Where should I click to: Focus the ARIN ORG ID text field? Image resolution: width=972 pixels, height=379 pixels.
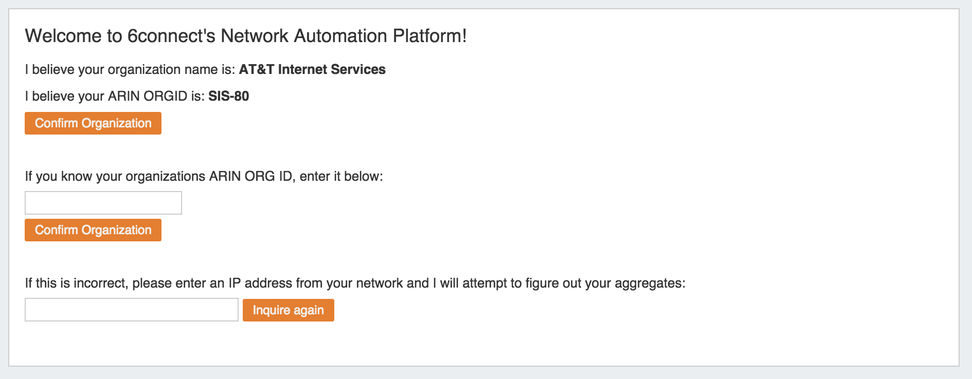[x=103, y=203]
